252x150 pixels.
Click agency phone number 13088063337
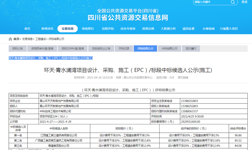pos(190,111)
